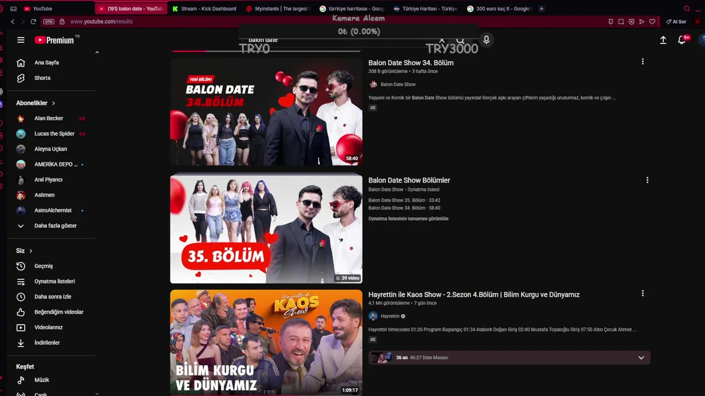705x396 pixels.
Task: Open Hayrettin channel name link
Action: coord(390,316)
